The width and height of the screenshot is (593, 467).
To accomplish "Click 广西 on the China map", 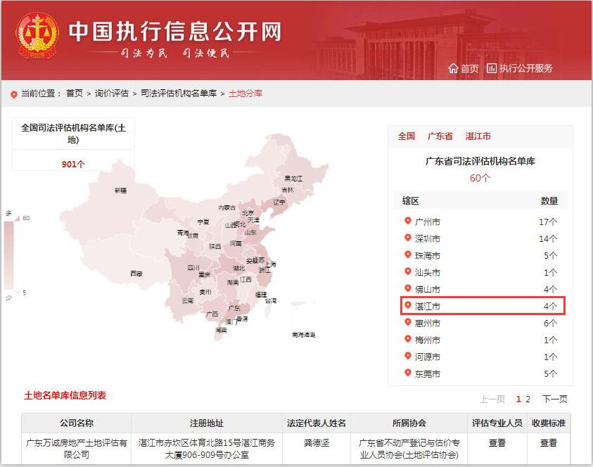I will 212,314.
